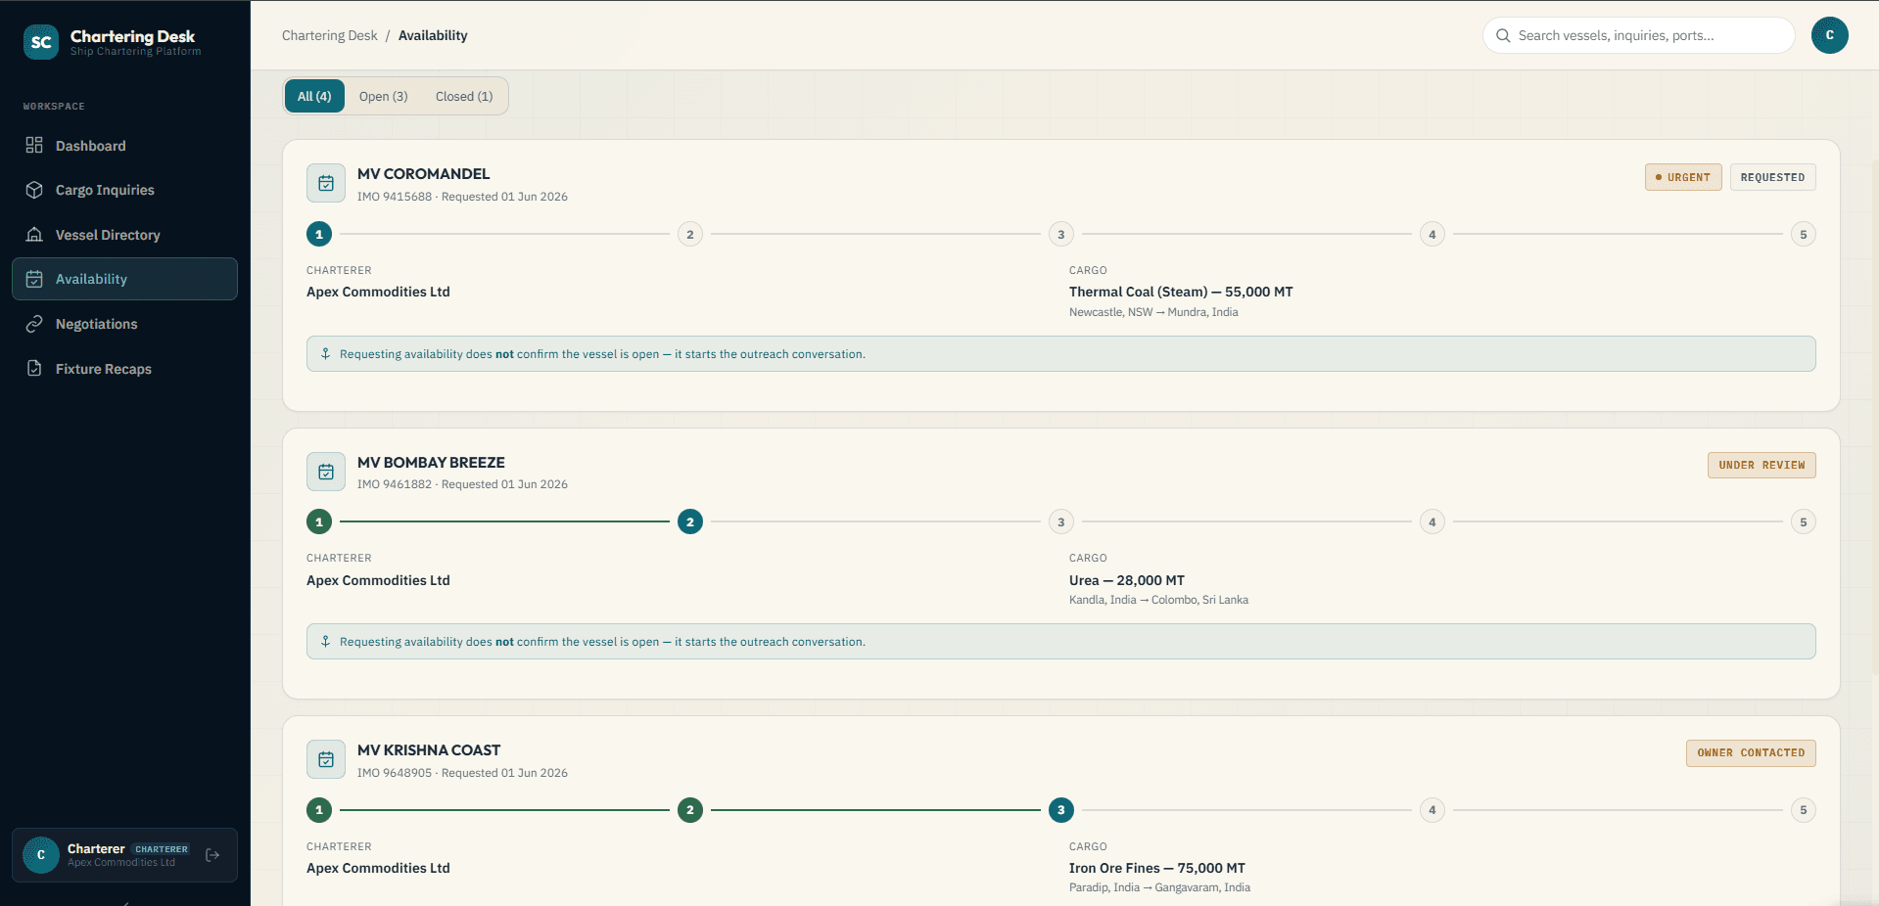Click the calendar icon on MV BOMBAY BREEZE card

coord(326,472)
